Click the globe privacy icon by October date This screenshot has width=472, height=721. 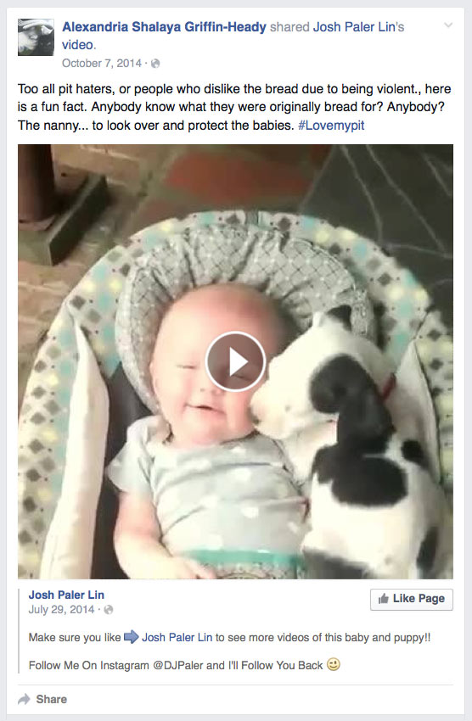[x=155, y=64]
